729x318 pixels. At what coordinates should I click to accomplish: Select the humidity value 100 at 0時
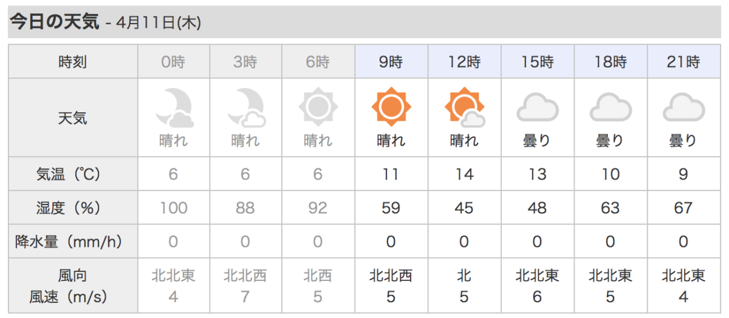174,208
